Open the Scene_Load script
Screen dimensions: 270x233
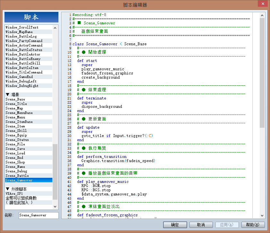29,153
